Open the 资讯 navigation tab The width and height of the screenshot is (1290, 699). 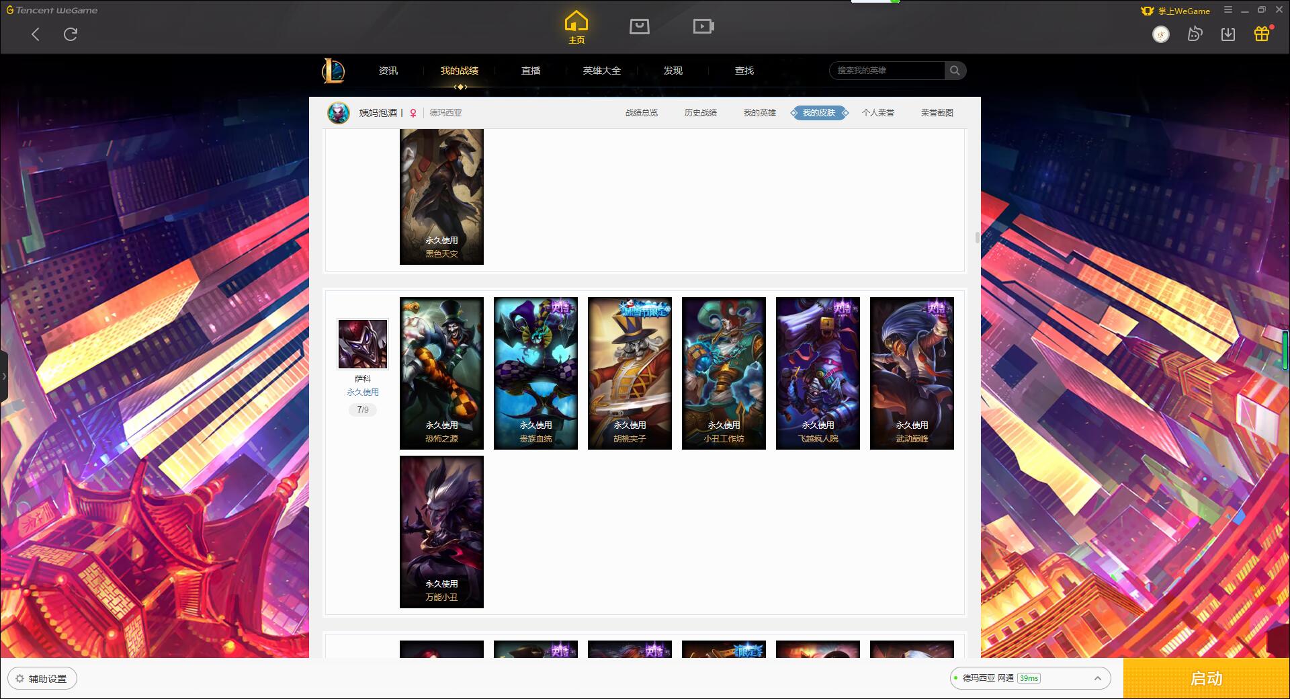click(x=388, y=71)
